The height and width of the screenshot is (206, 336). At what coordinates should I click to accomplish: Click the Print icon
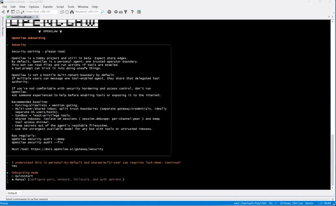[109, 12]
